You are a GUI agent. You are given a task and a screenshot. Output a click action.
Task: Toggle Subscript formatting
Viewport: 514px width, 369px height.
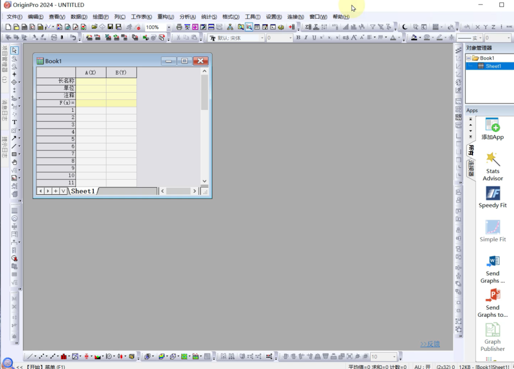(x=330, y=38)
